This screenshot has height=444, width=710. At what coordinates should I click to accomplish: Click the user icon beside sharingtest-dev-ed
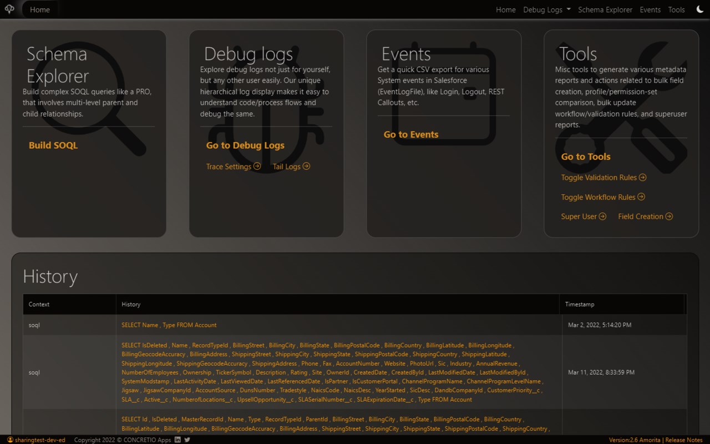click(x=10, y=440)
